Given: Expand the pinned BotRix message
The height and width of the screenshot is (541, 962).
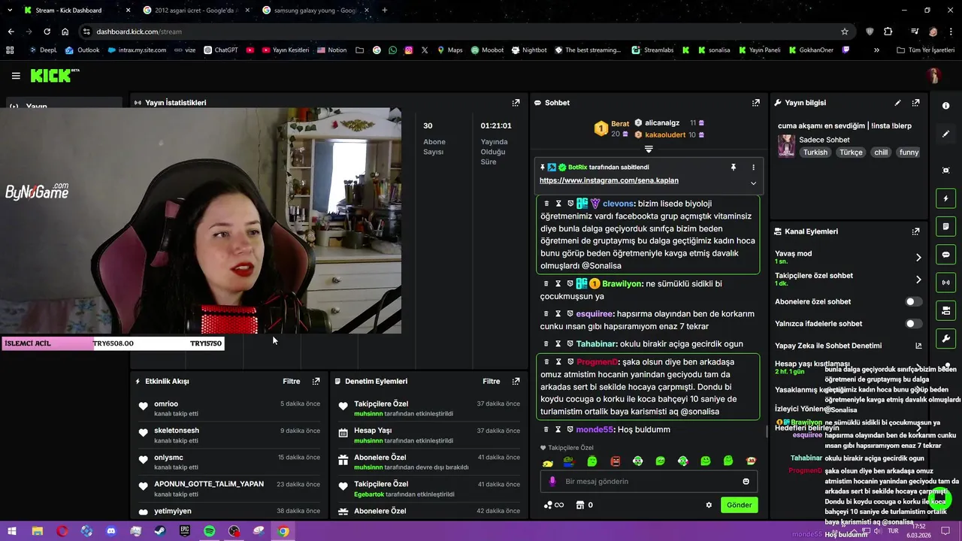Looking at the screenshot, I should point(753,183).
